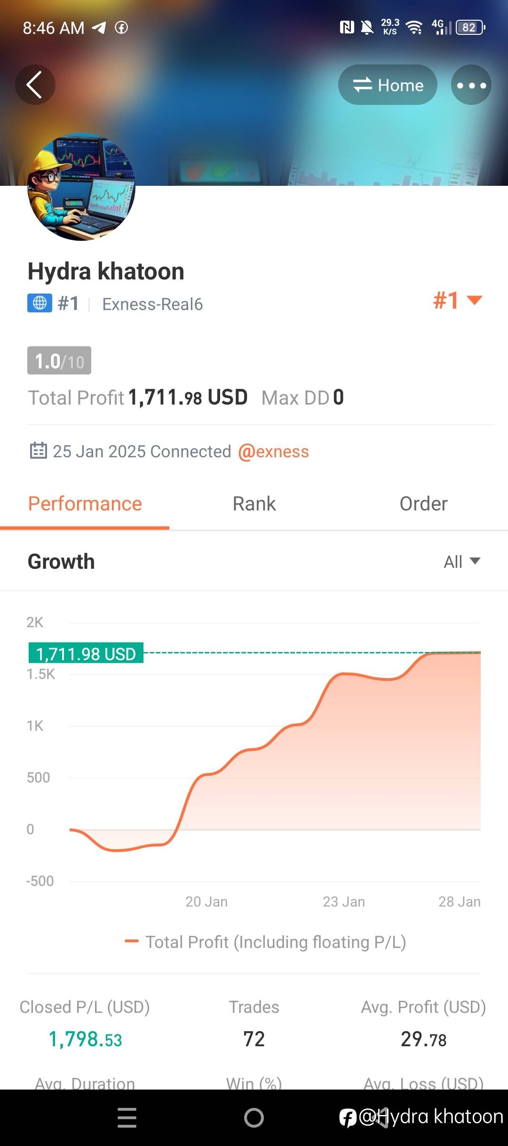Tap the Hydra khatoon profile avatar
The width and height of the screenshot is (508, 1146).
[81, 187]
